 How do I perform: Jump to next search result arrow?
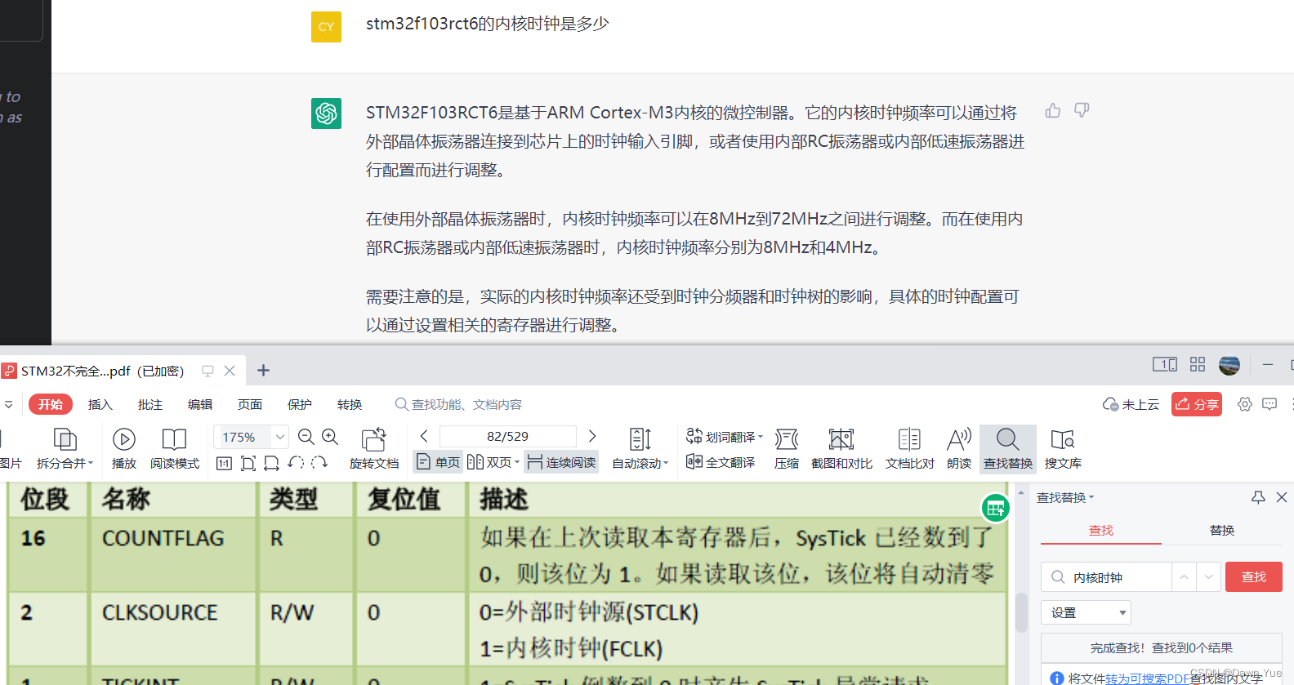point(1208,577)
